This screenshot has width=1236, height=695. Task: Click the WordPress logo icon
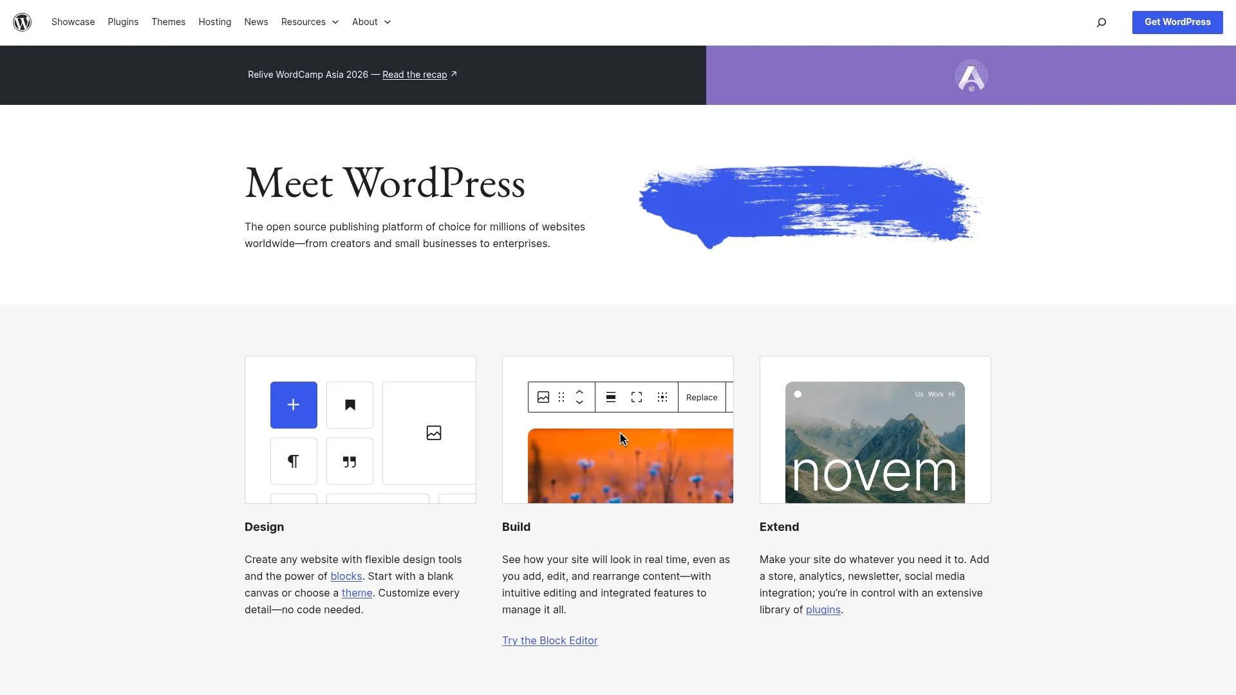(23, 22)
